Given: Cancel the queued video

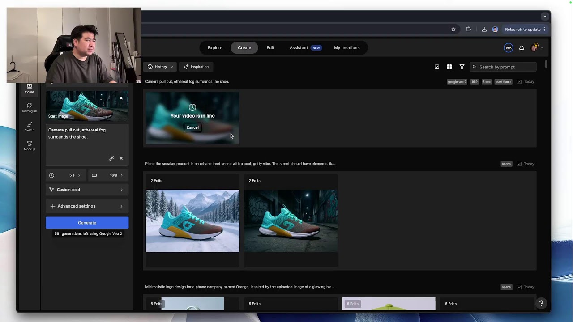Looking at the screenshot, I should pos(192,127).
